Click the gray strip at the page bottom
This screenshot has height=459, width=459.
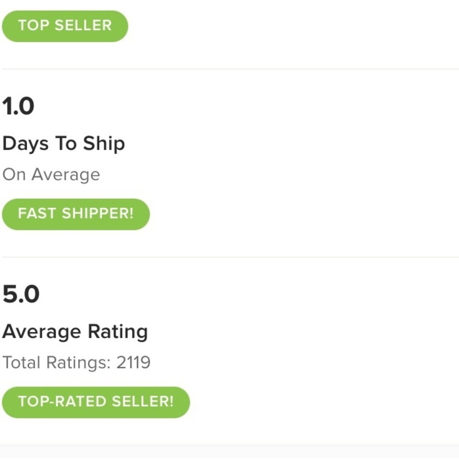click(x=229, y=451)
